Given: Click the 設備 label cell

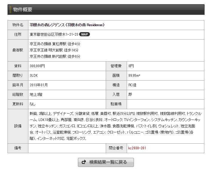Looking at the screenshot, I should 18,126.
